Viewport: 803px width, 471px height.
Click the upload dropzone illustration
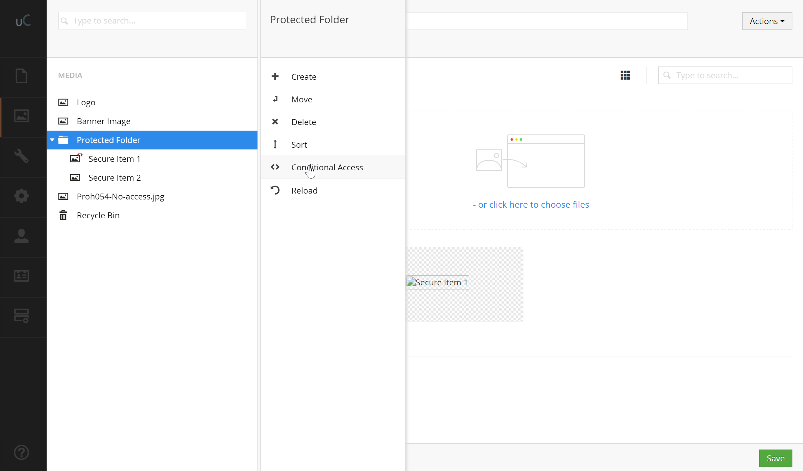[530, 161]
